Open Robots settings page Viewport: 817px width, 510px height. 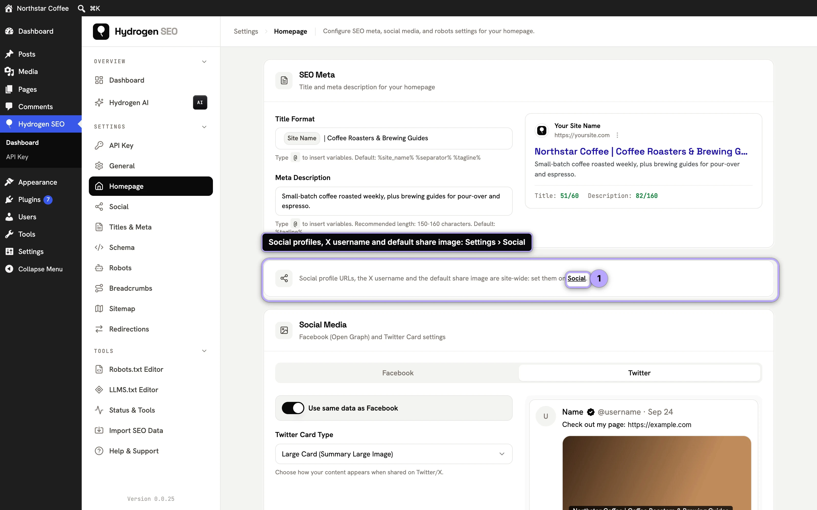tap(151, 268)
